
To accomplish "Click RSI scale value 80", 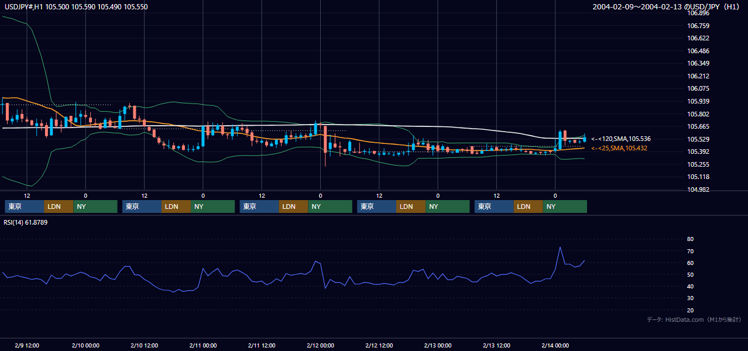I will (690, 239).
